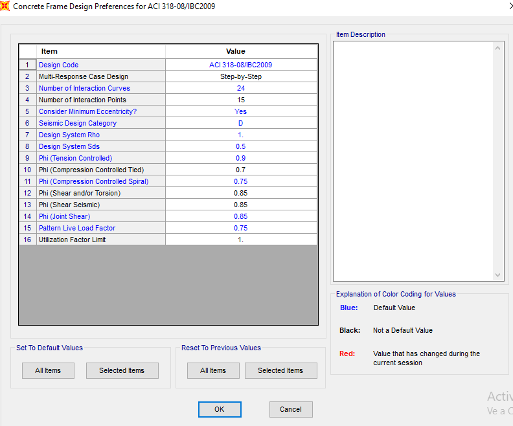Set selected items to default values
Image resolution: width=513 pixels, height=426 pixels.
tap(122, 370)
